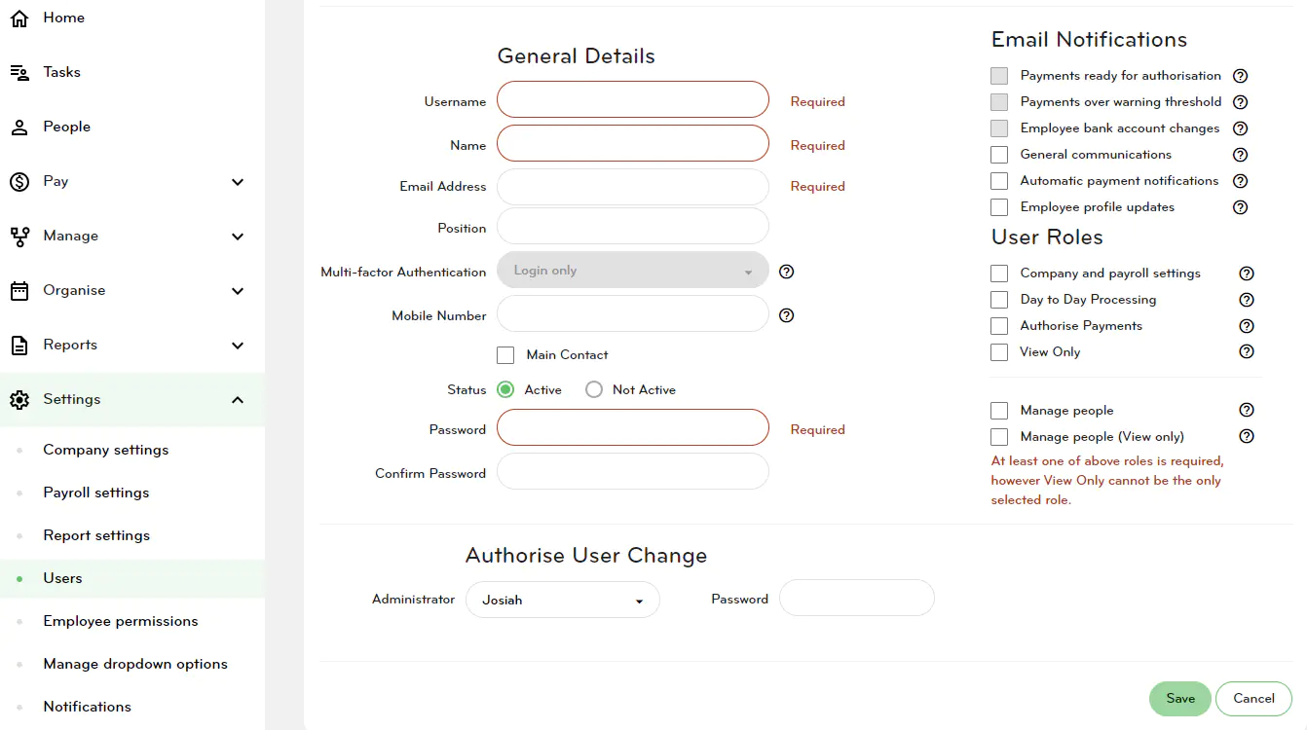Open help for Payments ready for authorisation
Image resolution: width=1307 pixels, height=730 pixels.
(1240, 76)
